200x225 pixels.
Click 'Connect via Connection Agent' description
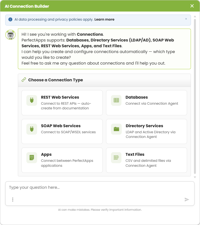[x=152, y=104]
